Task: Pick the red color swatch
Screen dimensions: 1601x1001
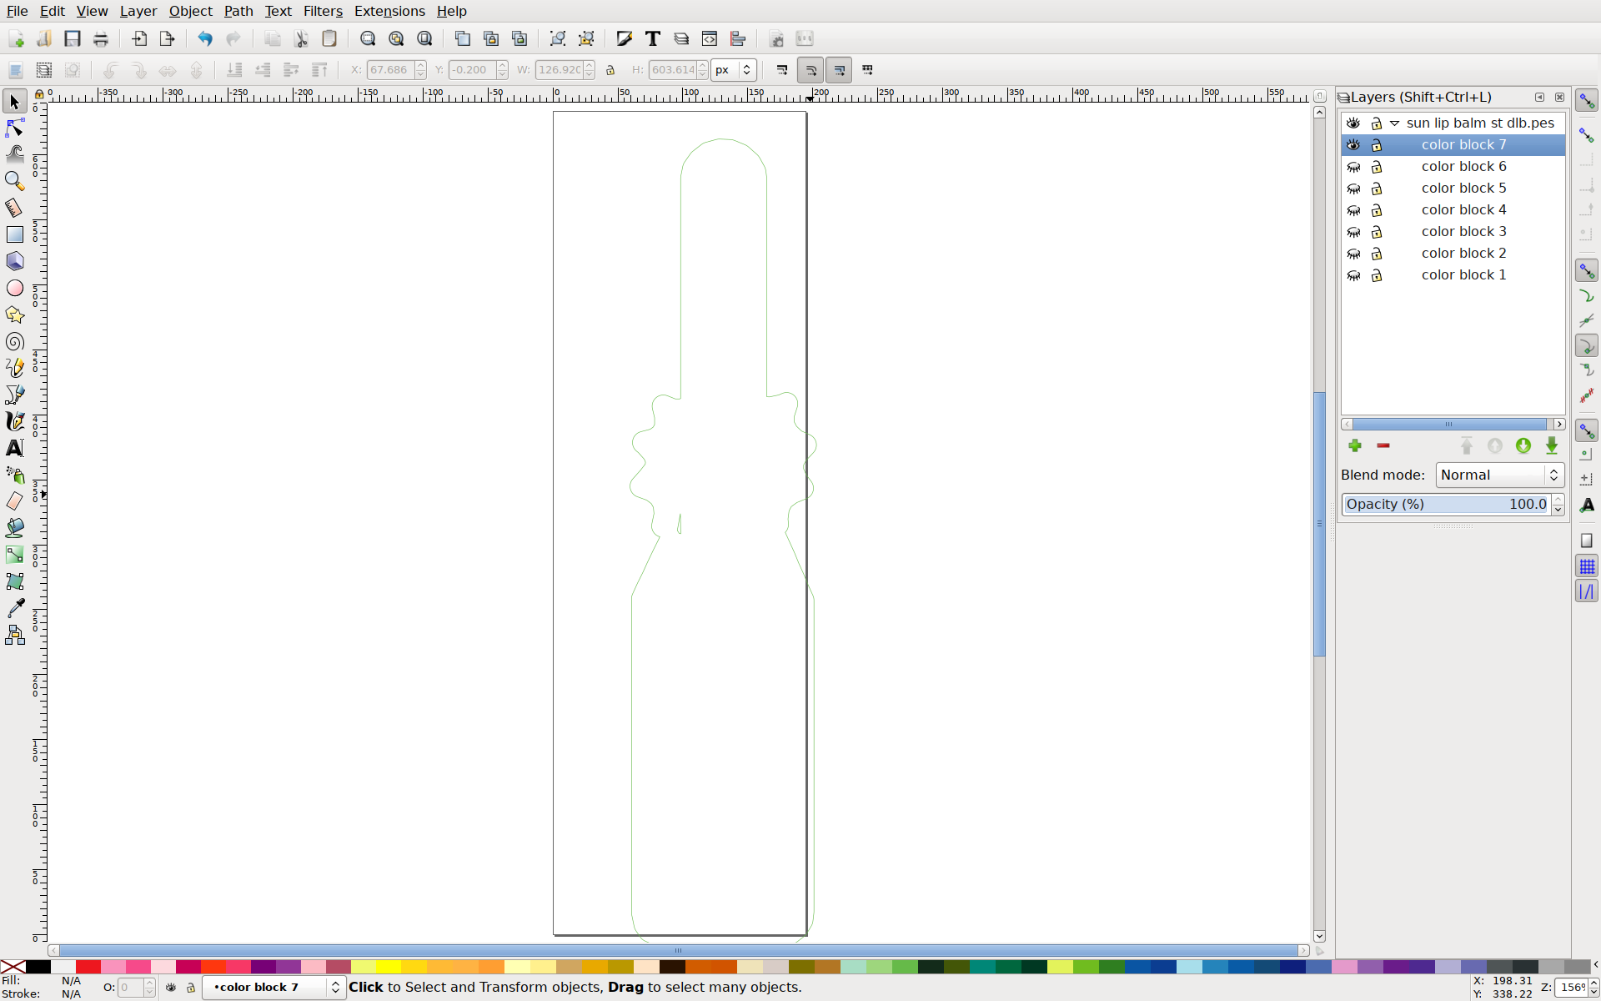Action: (88, 967)
